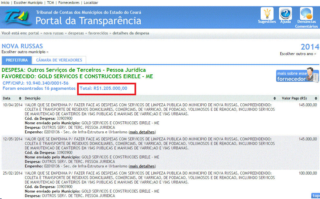Click the NOVA RUSSAS municipality heading
Image resolution: width=320 pixels, height=199 pixels.
point(22,46)
